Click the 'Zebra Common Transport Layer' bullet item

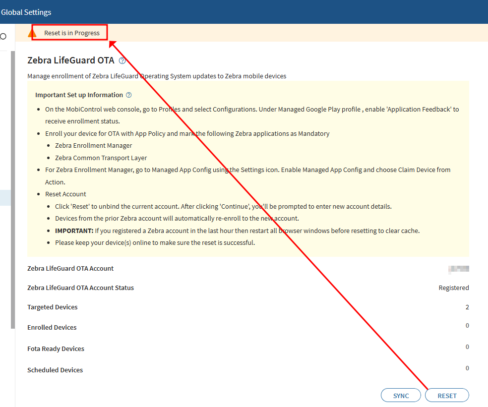pos(101,158)
